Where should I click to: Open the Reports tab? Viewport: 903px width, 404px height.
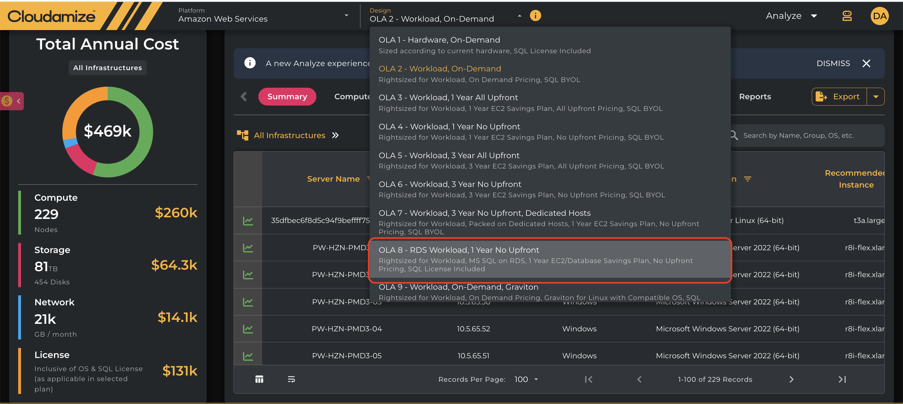(755, 97)
